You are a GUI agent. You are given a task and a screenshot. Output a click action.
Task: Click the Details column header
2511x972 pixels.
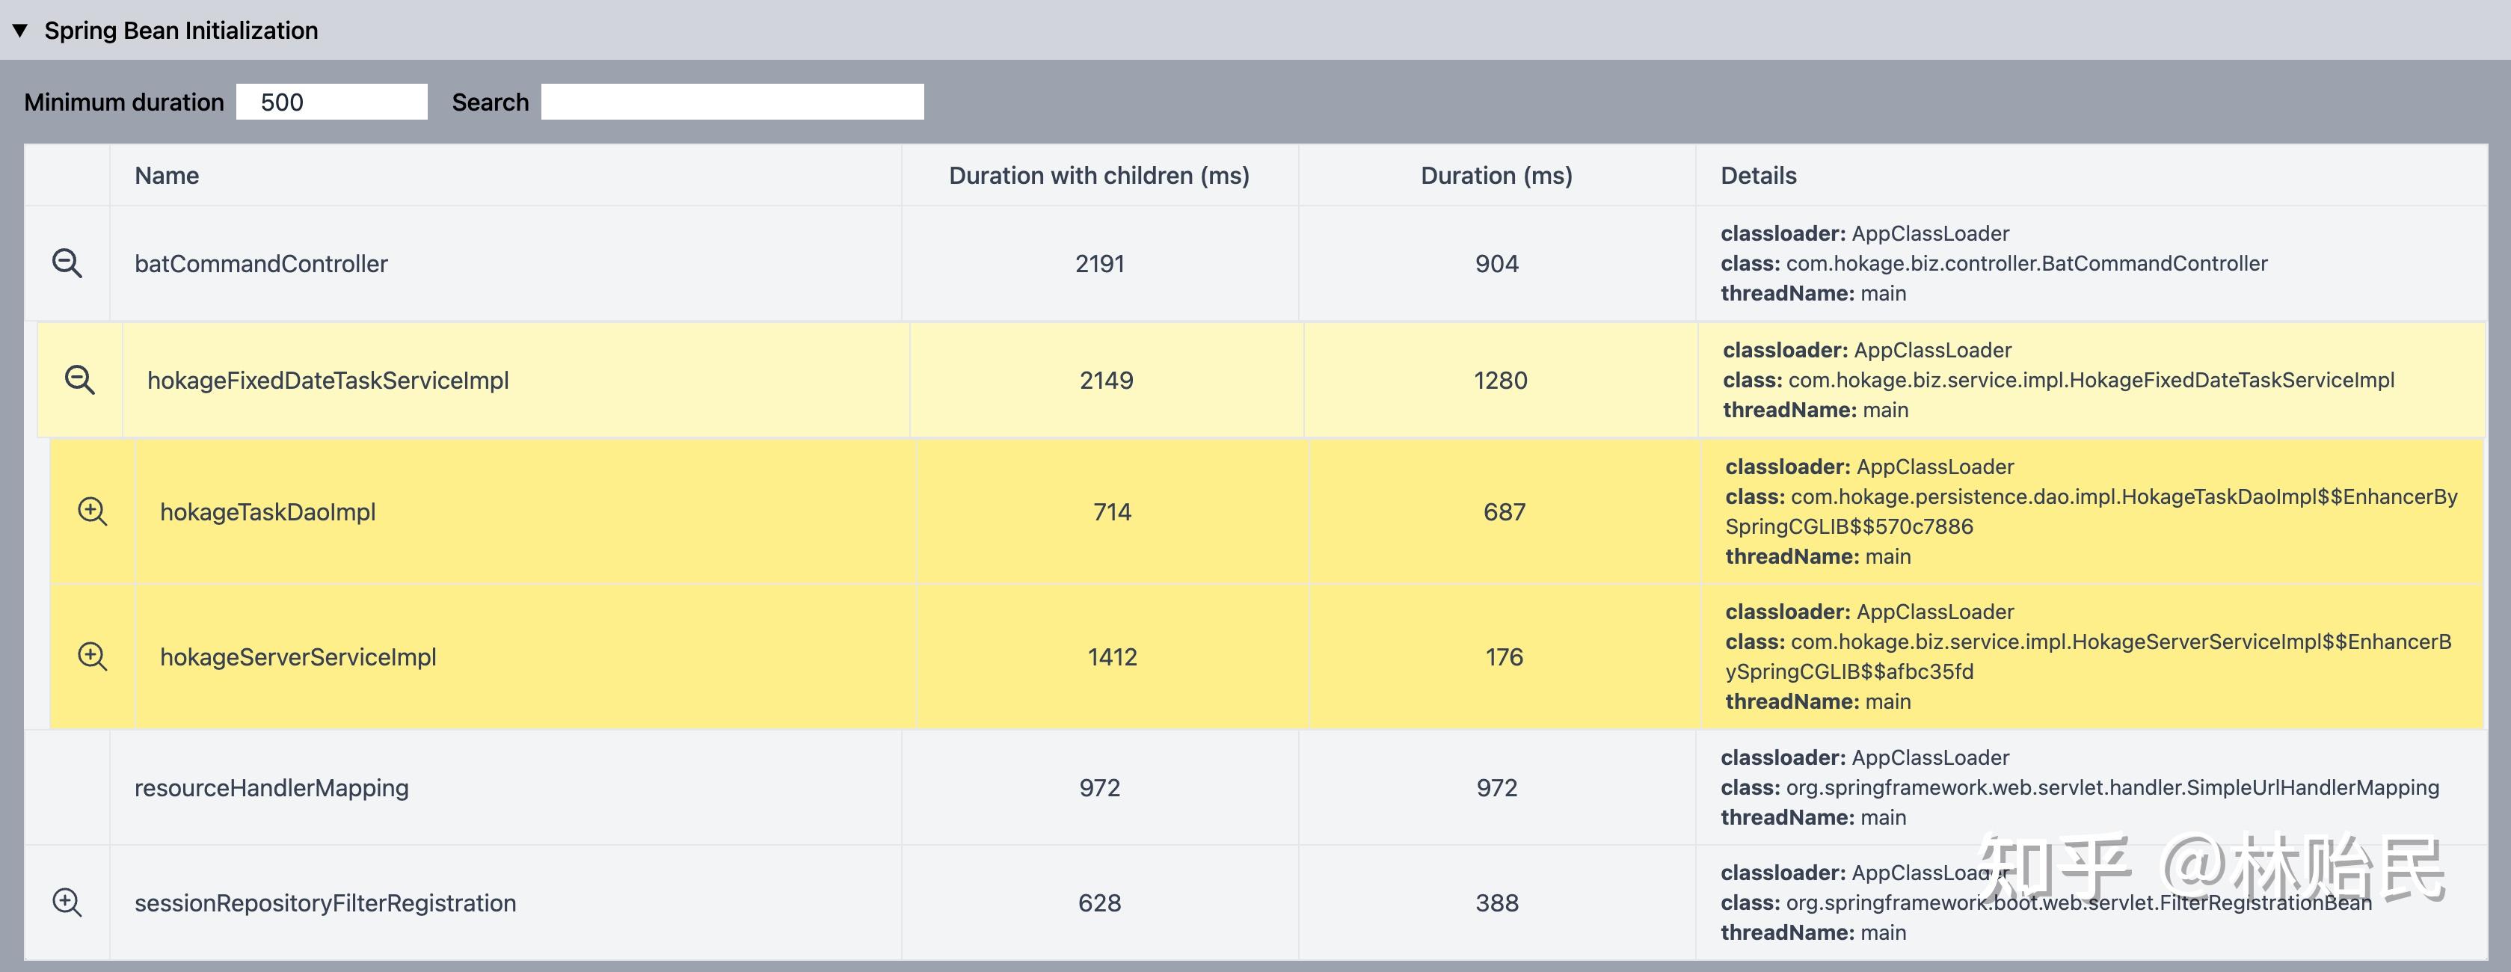[1757, 176]
